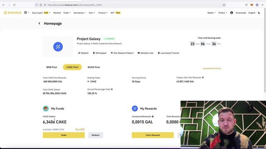Click the Claim Rewards button
This screenshot has width=266, height=149.
[x=153, y=135]
